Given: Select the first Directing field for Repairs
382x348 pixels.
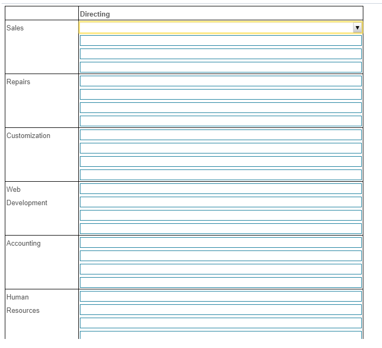Looking at the screenshot, I should coord(221,81).
